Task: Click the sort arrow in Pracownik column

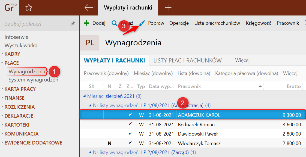Action: [x=260, y=86]
